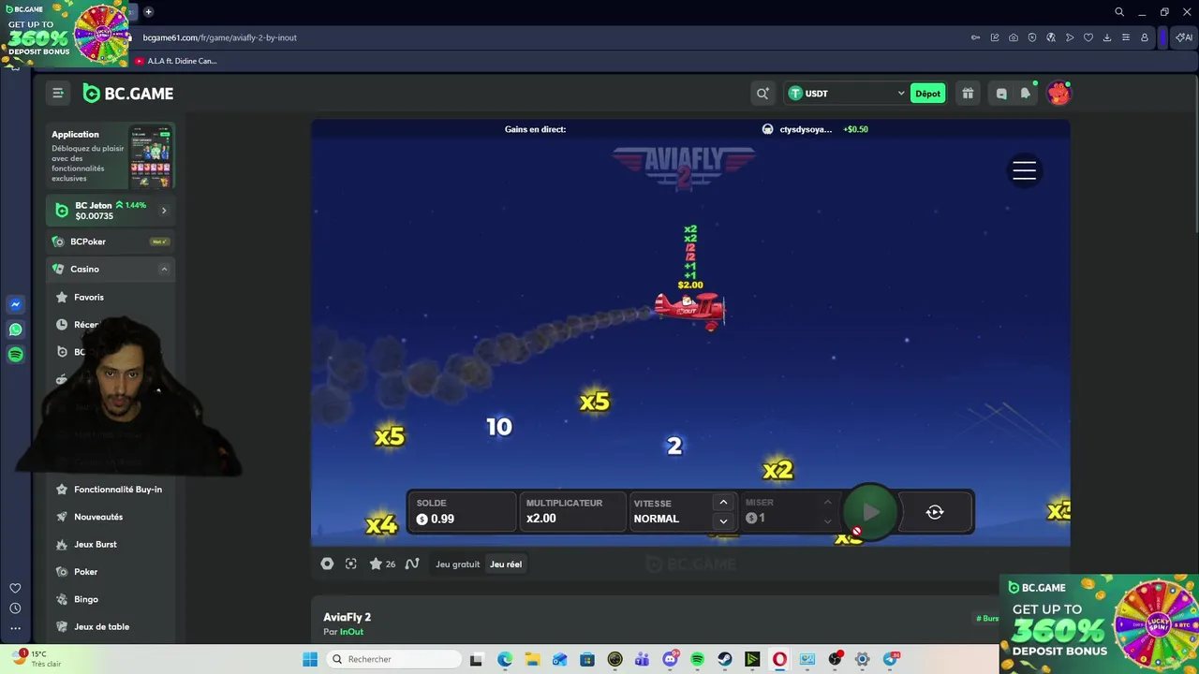Viewport: 1199px width, 674px height.
Task: Decrease the Vitesse speed with down arrow
Action: click(x=723, y=520)
